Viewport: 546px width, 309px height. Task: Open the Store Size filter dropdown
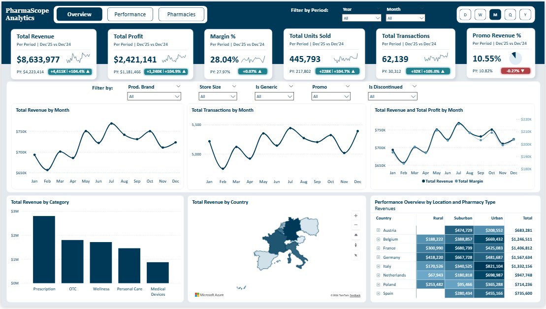[x=218, y=96]
